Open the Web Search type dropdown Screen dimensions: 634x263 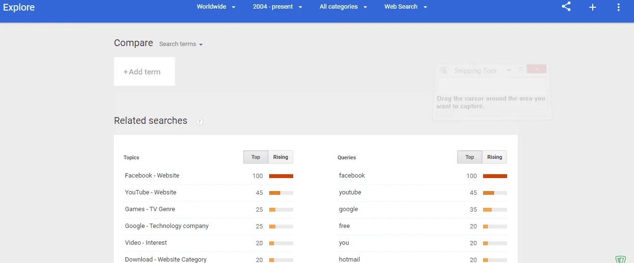click(406, 7)
